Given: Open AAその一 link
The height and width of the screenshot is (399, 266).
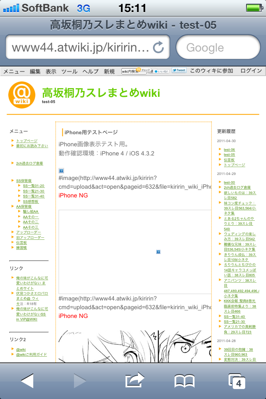Looking at the screenshot, I should point(31,217).
